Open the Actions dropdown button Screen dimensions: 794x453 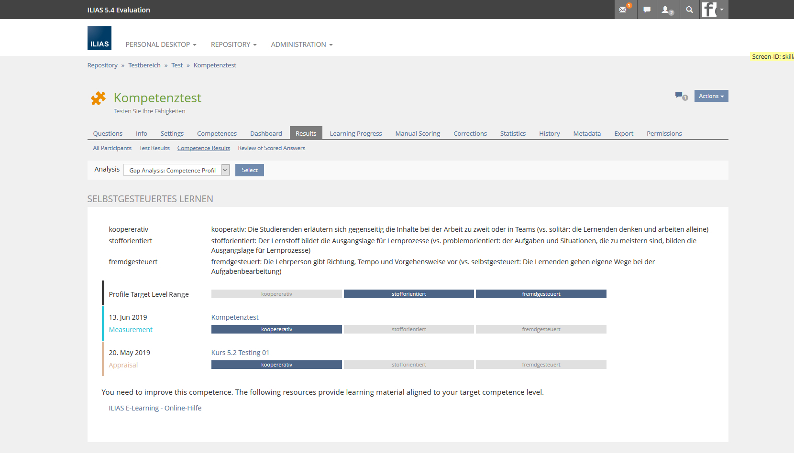(711, 96)
